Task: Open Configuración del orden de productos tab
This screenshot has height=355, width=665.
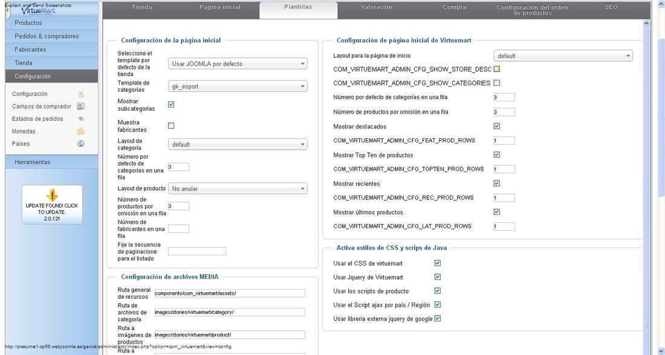Action: 532,10
